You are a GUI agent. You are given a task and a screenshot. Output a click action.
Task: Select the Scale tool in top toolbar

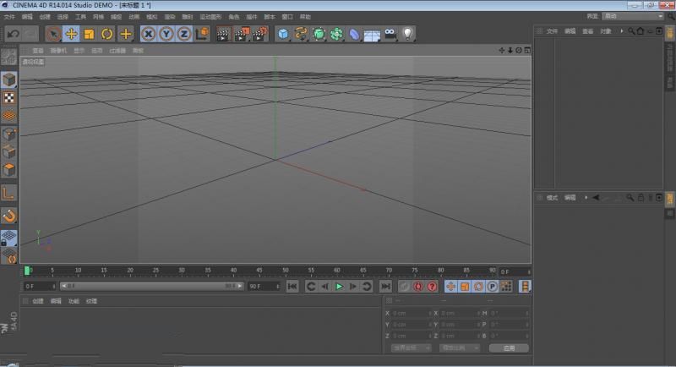click(90, 34)
